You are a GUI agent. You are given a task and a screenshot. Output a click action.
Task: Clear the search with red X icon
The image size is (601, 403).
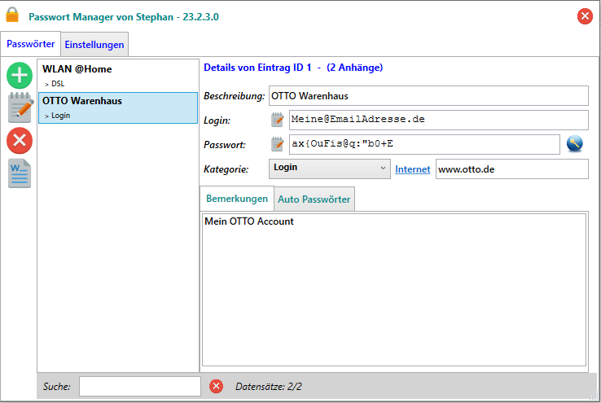(x=216, y=386)
